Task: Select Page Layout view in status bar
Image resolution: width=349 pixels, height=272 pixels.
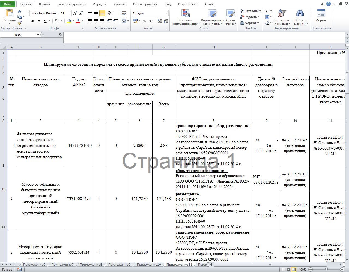Action: click(x=289, y=269)
